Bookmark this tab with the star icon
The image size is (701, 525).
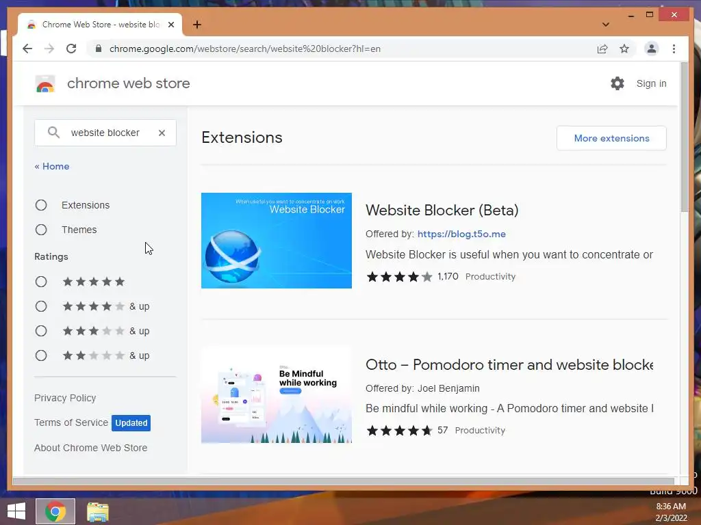tap(624, 49)
